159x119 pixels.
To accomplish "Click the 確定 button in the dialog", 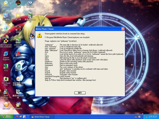I will pos(80,93).
